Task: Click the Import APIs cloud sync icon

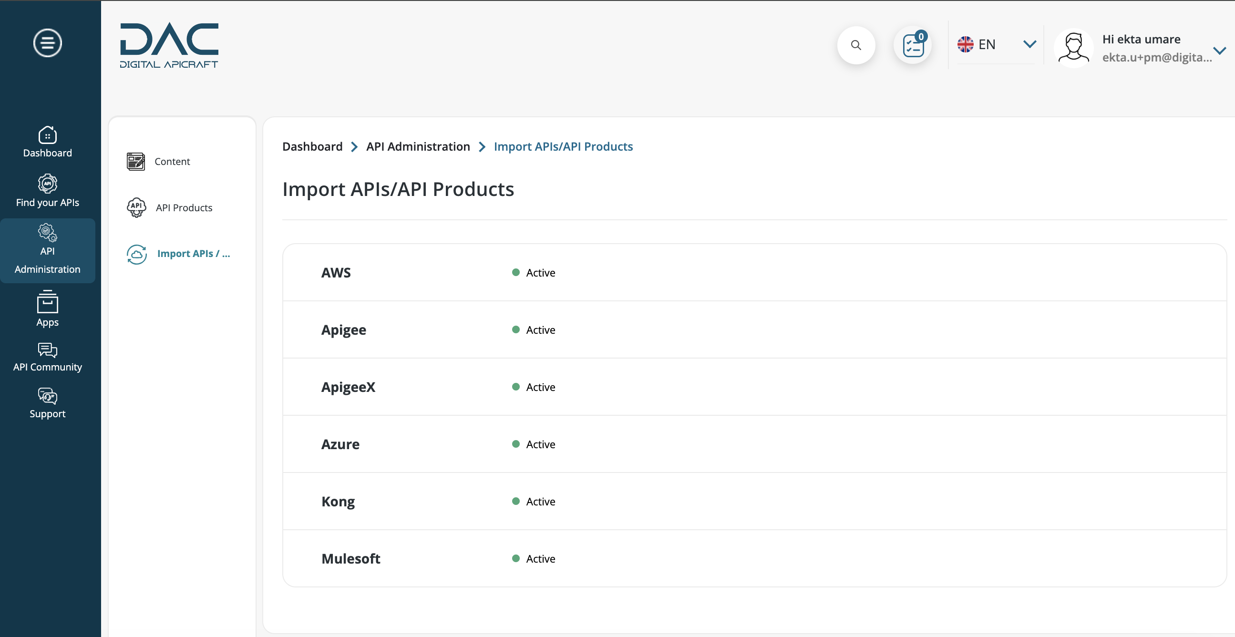Action: (137, 254)
